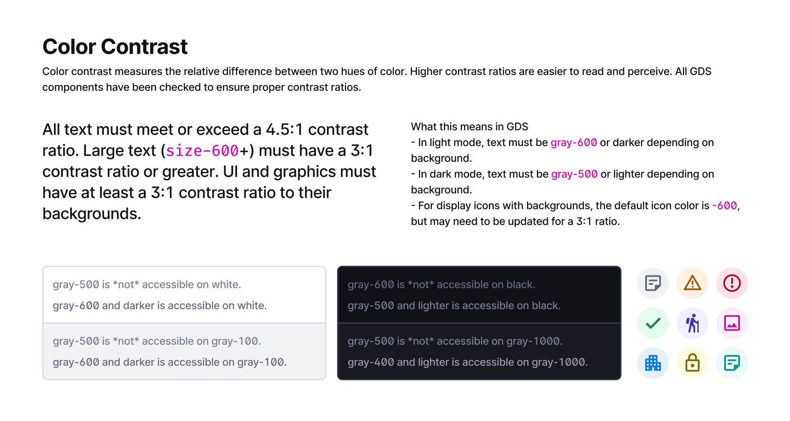Click the gray-500 token in dark mode line
The image size is (790, 421).
tap(575, 174)
